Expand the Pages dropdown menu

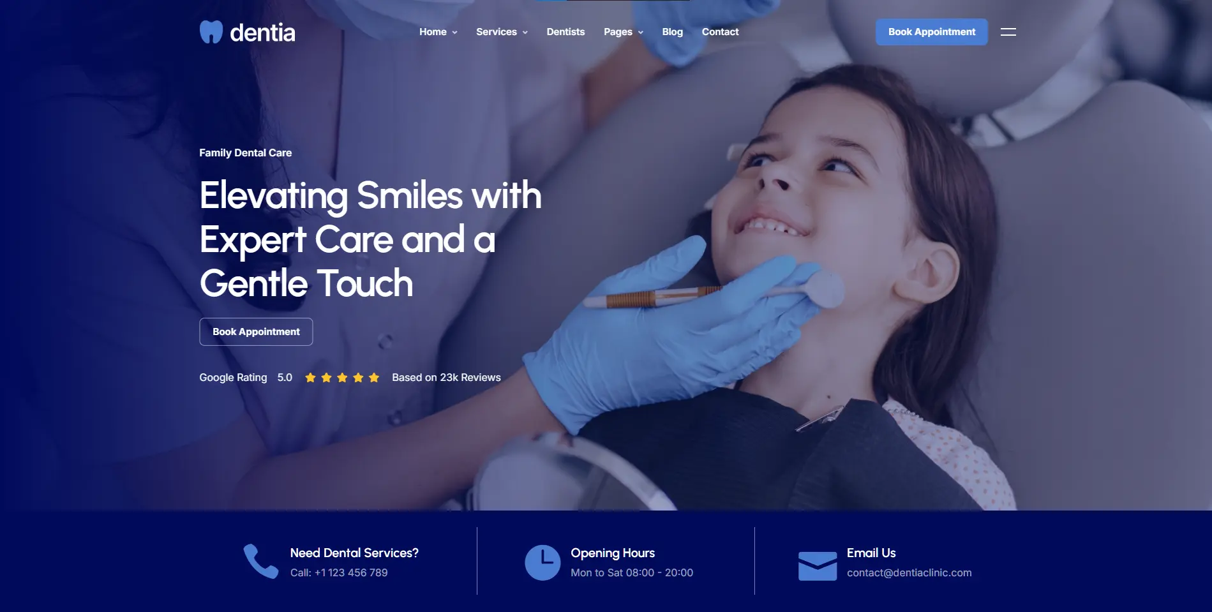coord(624,32)
